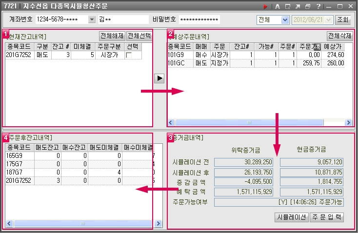The image size is (358, 233).
Task: Click the diagonal arrow pop-out icon
Action: (x=298, y=6)
